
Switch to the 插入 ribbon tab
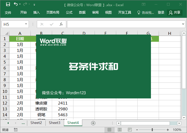tap(37, 12)
